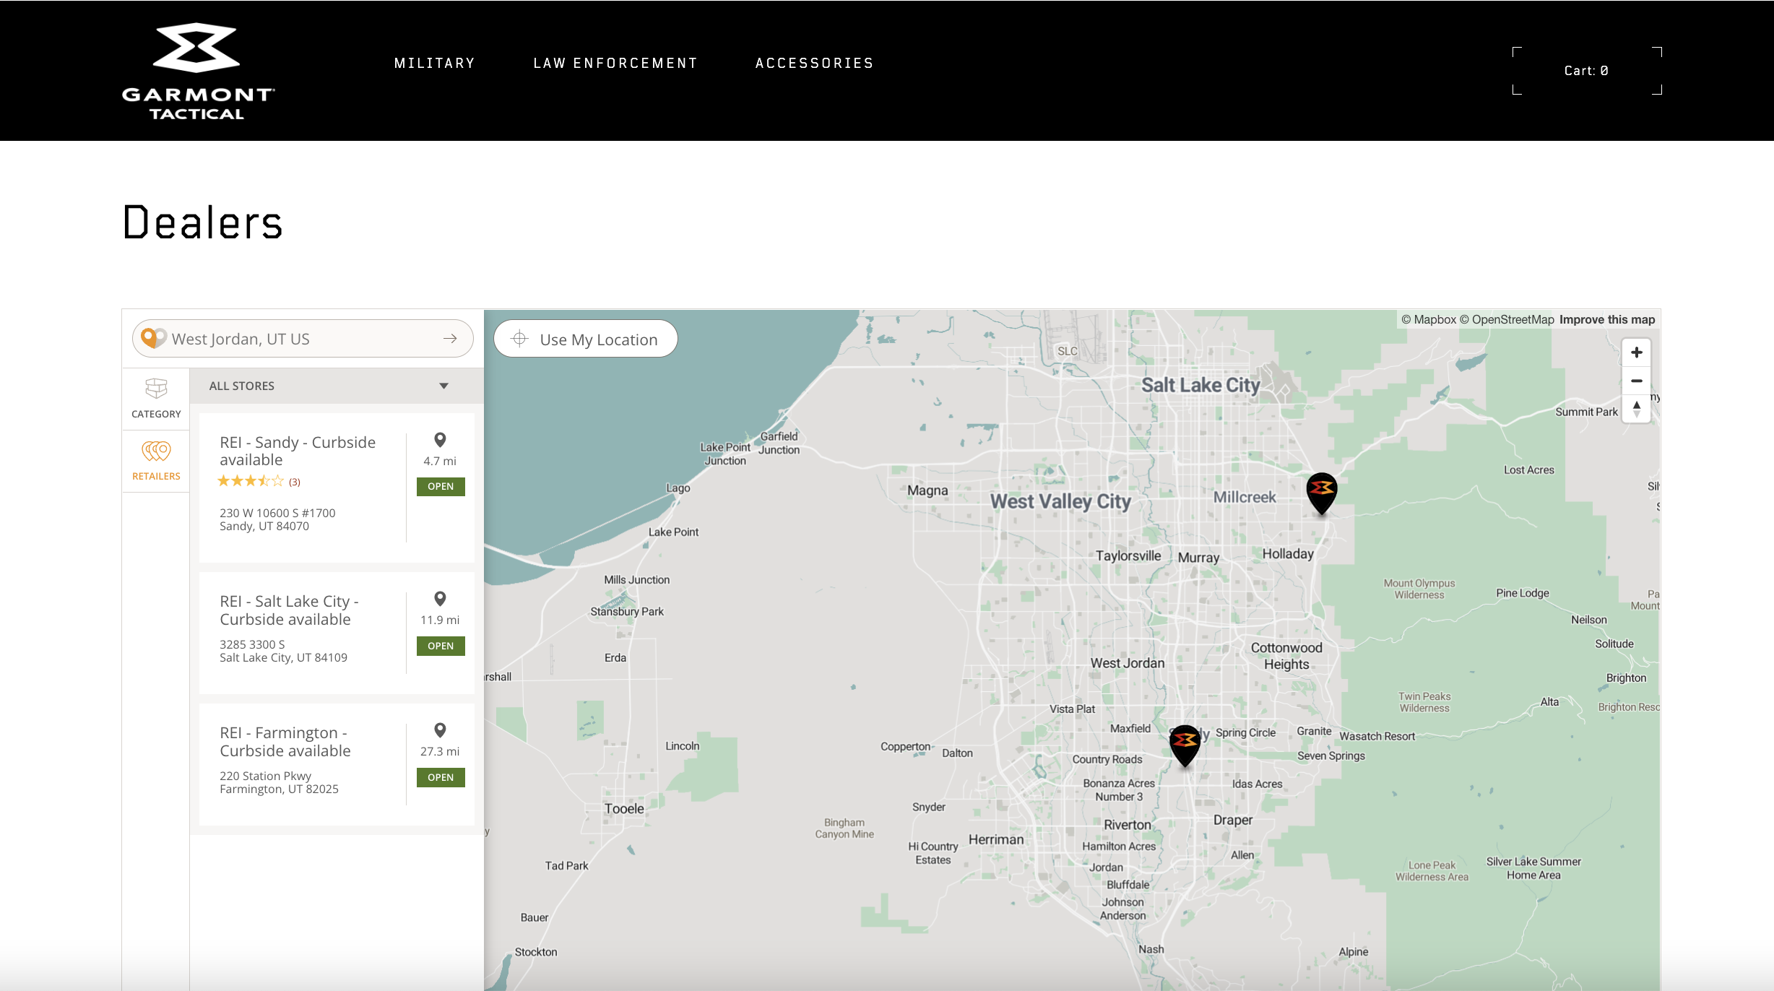Open the ACCESSORIES menu
The height and width of the screenshot is (991, 1774).
pos(814,62)
